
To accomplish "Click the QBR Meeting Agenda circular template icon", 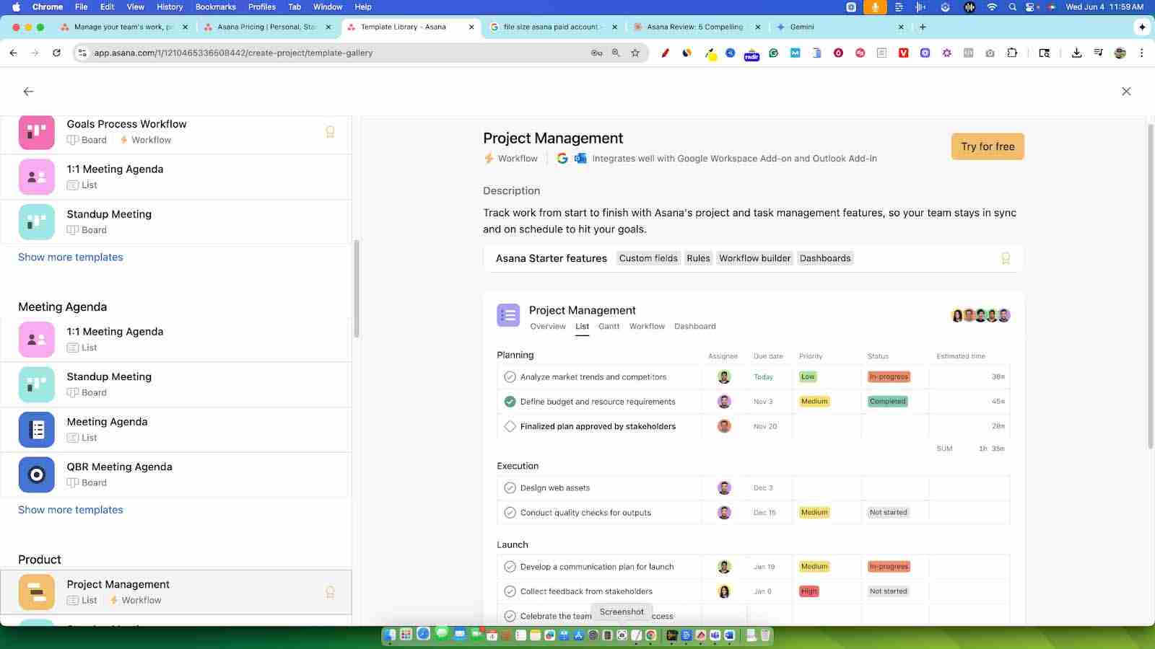I will point(36,474).
